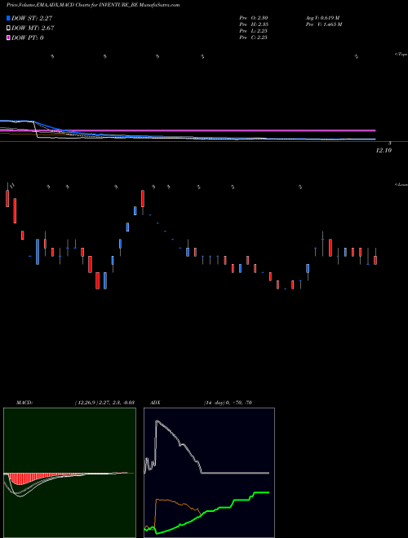Open the ADX indicator chart panel
The image size is (408, 538).
point(209,473)
